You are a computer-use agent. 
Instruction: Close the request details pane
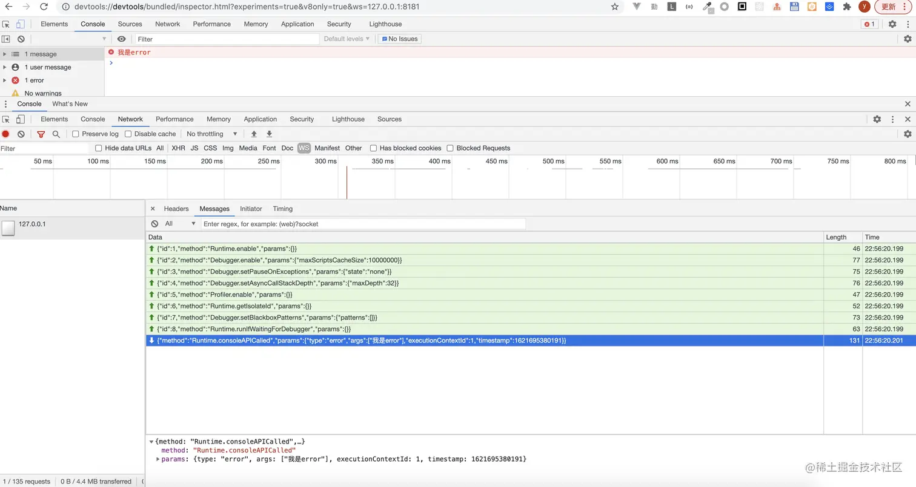coord(153,209)
